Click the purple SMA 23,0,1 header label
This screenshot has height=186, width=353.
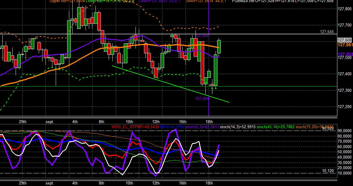(160, 1)
